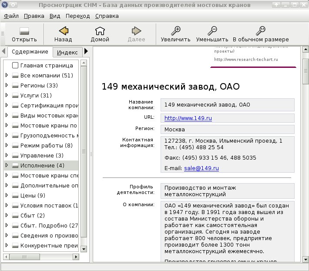Click the tab scroll left arrow
The height and width of the screenshot is (271, 309).
click(3, 51)
